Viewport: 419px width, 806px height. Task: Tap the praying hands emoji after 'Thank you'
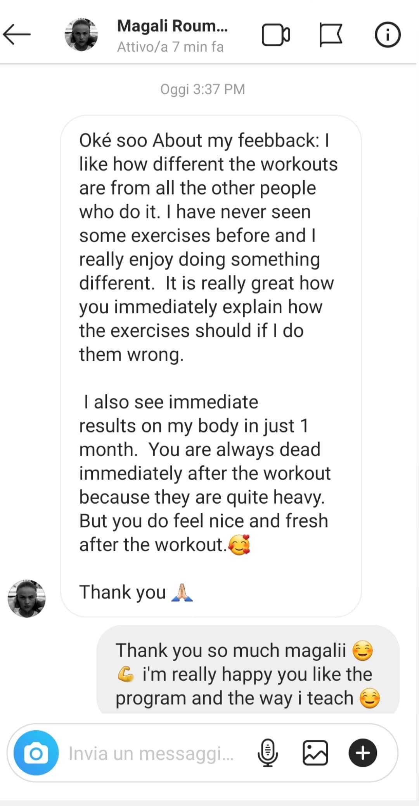[182, 592]
